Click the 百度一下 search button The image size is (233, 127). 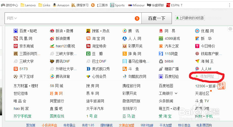(x=157, y=18)
